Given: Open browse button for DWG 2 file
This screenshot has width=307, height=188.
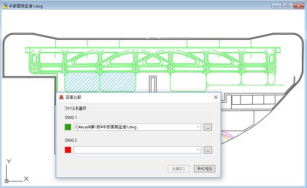Looking at the screenshot, I should coord(208,150).
